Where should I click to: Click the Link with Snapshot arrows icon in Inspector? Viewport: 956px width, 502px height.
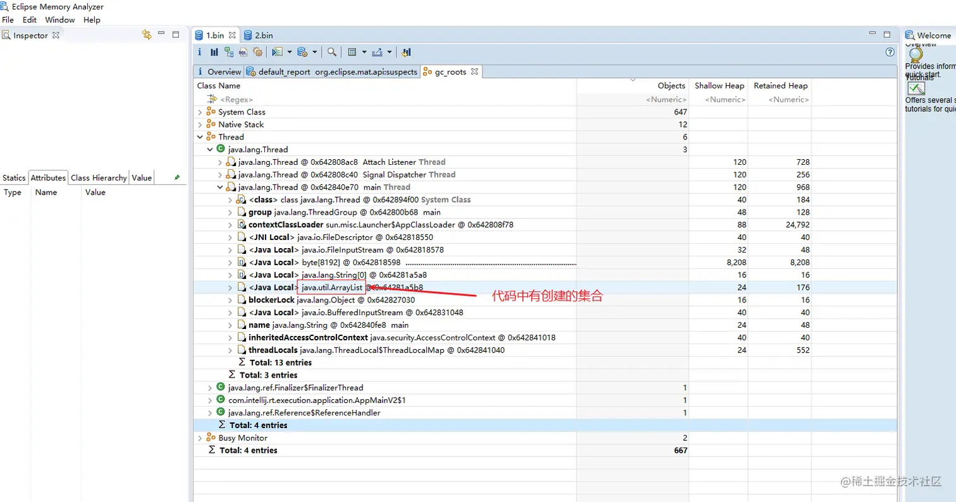click(147, 35)
